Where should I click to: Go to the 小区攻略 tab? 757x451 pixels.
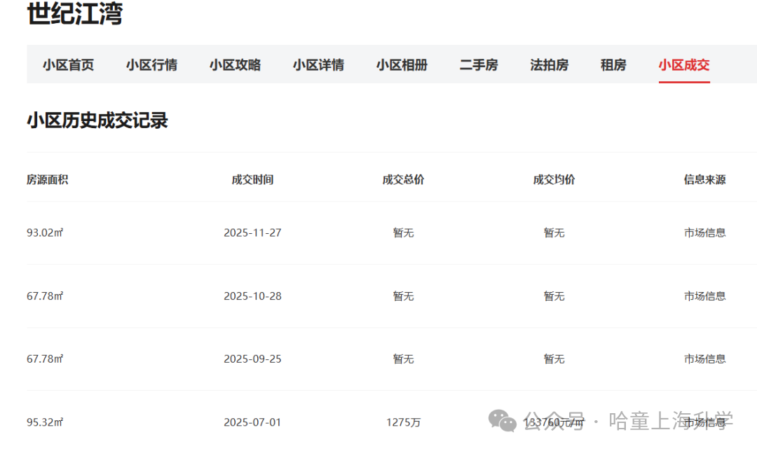235,65
